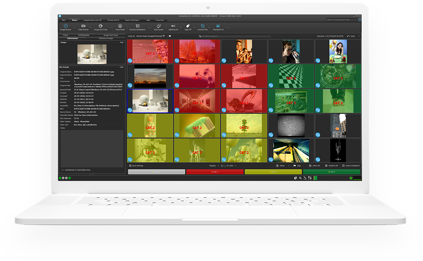Select the toothbrush CAT 2 thumbnail
Viewport: 423px width, 261px height.
click(x=197, y=126)
